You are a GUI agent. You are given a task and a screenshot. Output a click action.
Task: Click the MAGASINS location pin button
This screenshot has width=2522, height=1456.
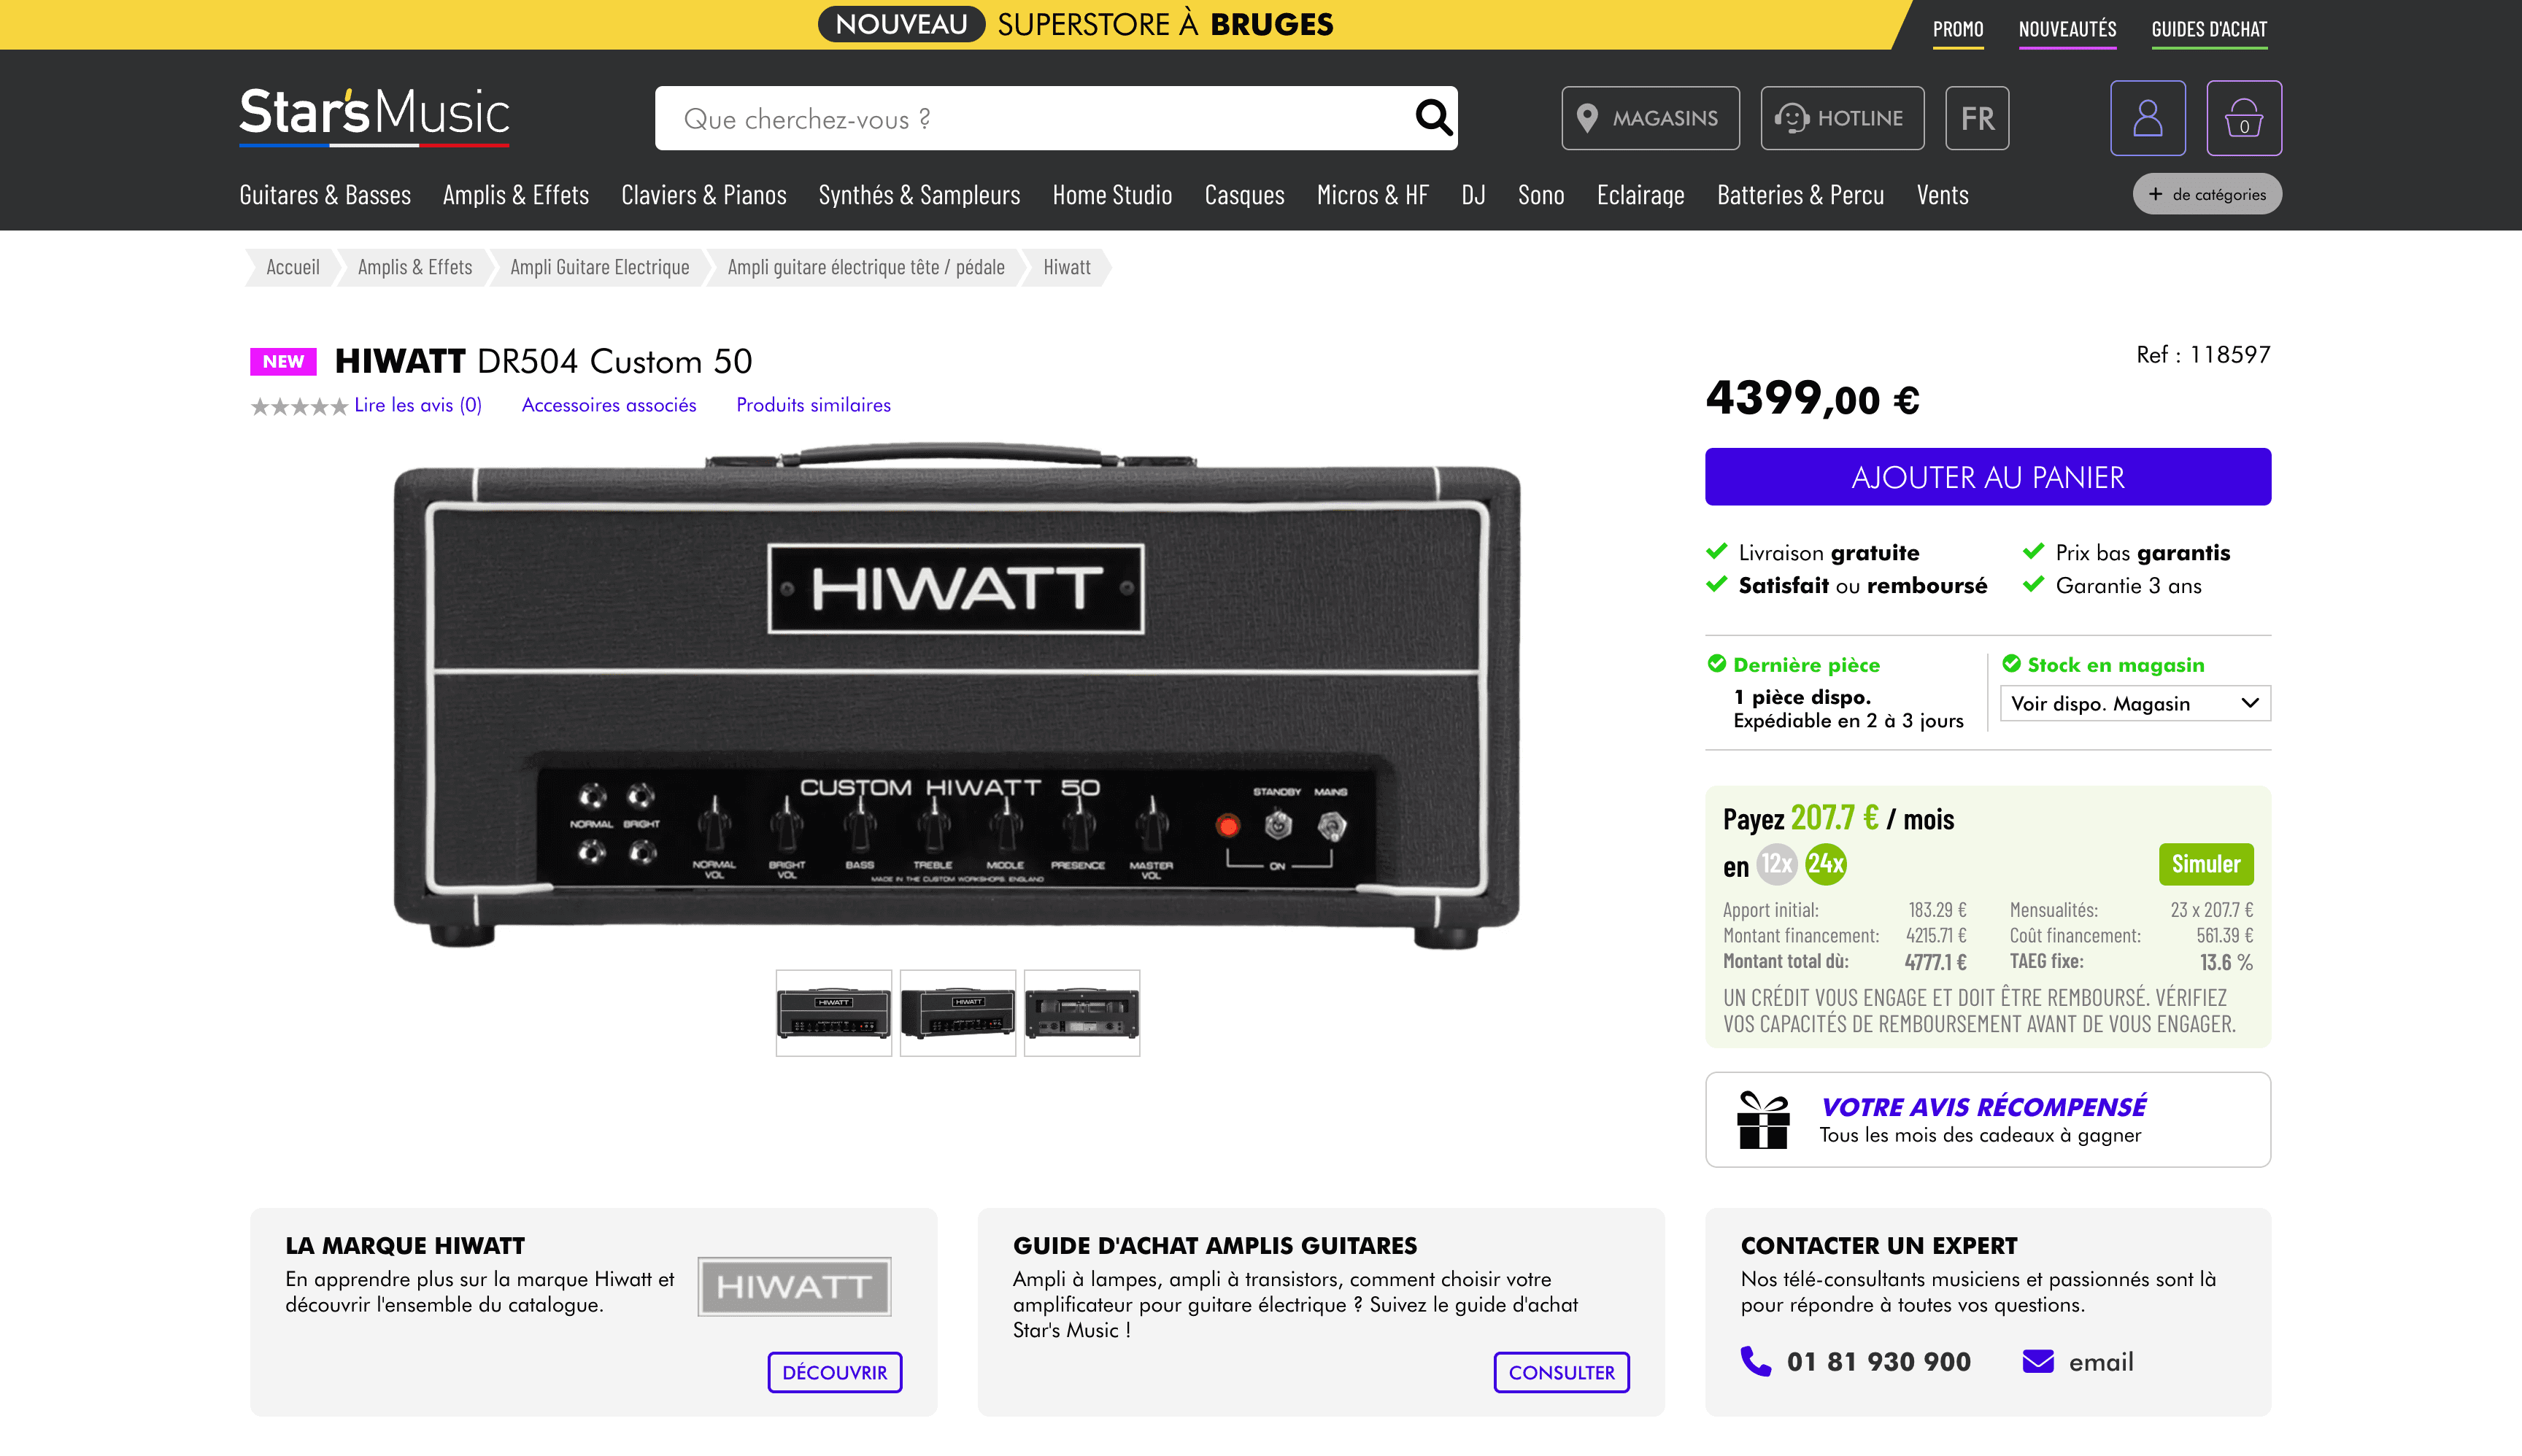pyautogui.click(x=1650, y=118)
